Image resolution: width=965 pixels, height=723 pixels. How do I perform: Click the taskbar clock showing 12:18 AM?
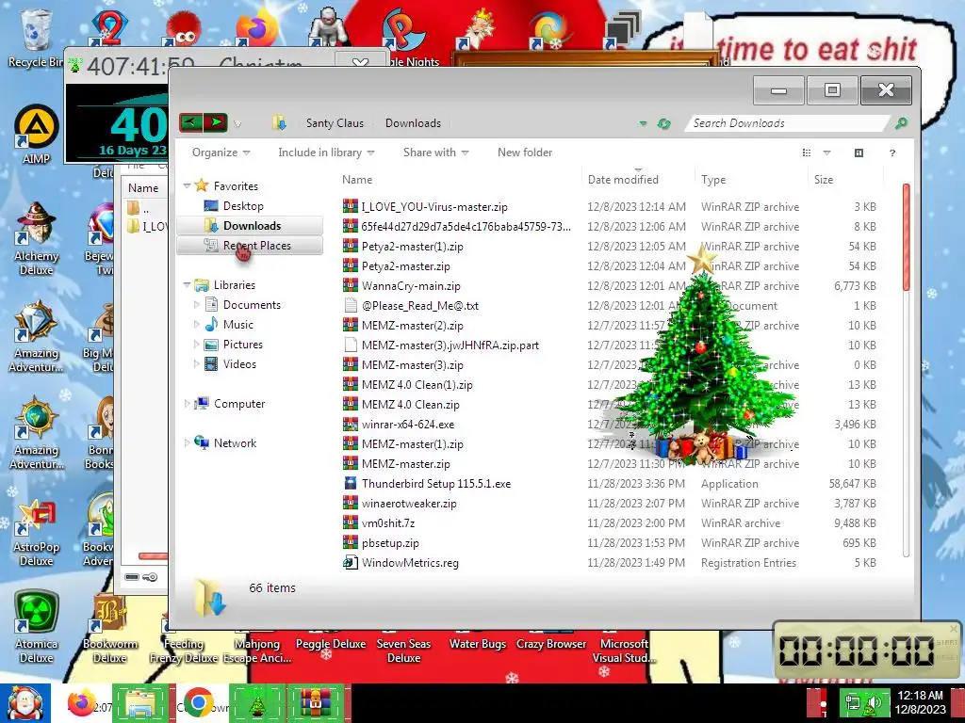920,696
